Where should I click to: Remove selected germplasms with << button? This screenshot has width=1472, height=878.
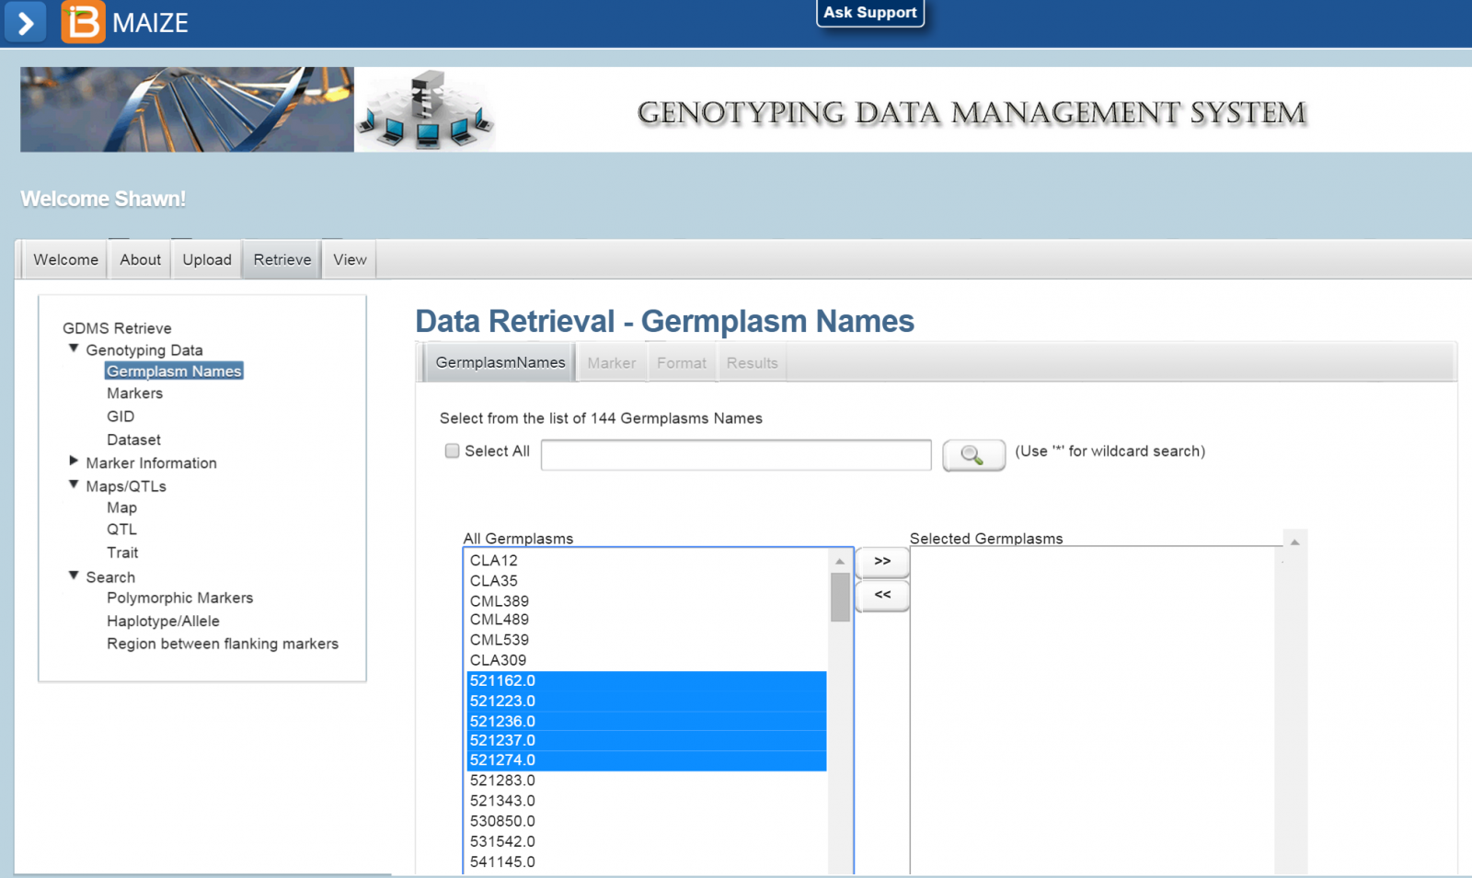pos(882,595)
